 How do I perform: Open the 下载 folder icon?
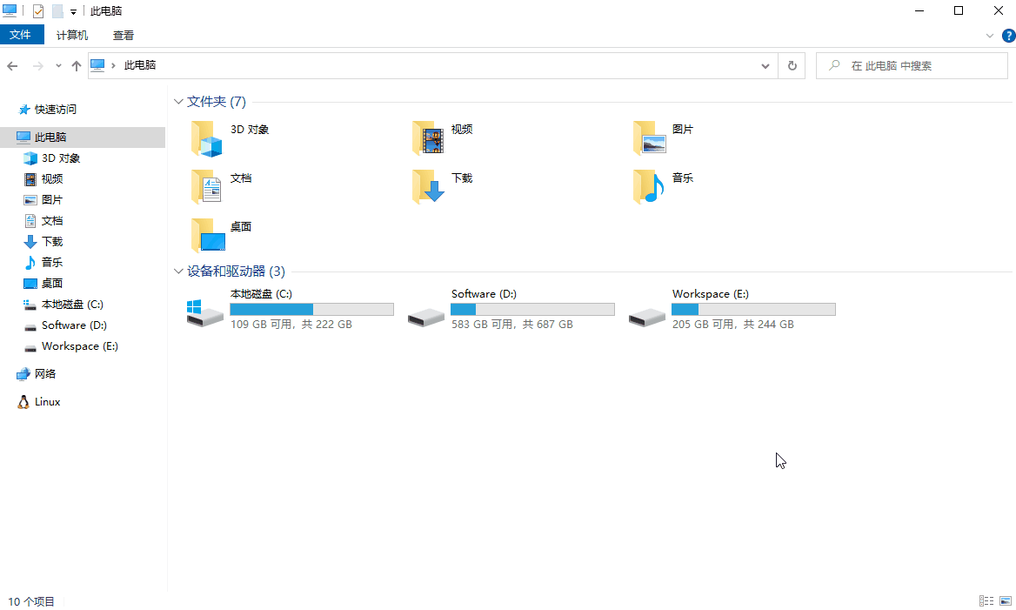coord(428,186)
